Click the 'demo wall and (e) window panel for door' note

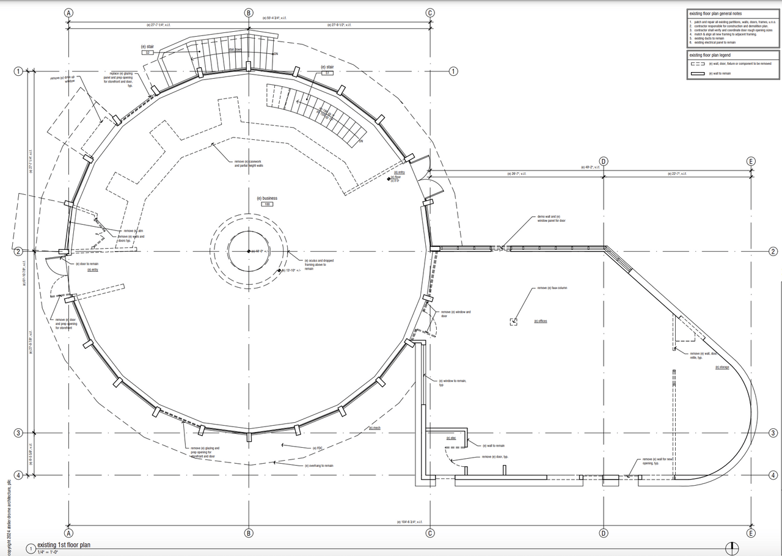tap(552, 218)
